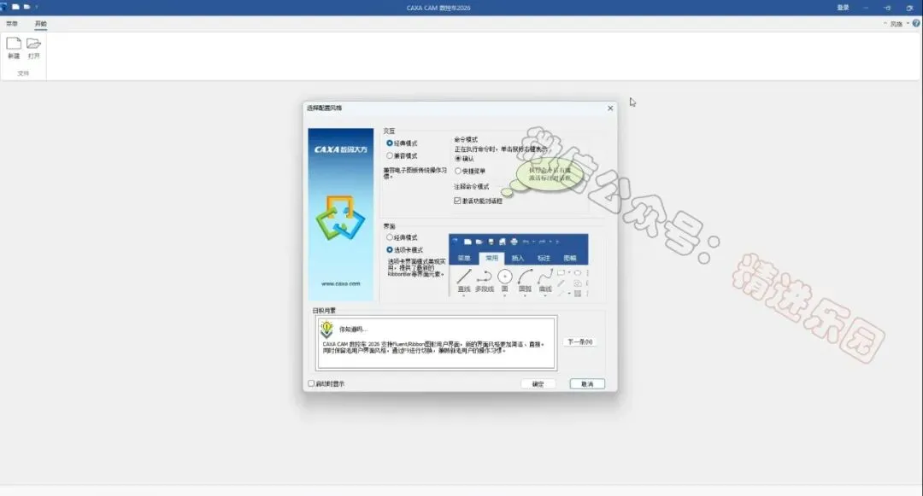Select 经典模式 under 交互 section
Viewport: 923px width, 496px height.
point(402,143)
